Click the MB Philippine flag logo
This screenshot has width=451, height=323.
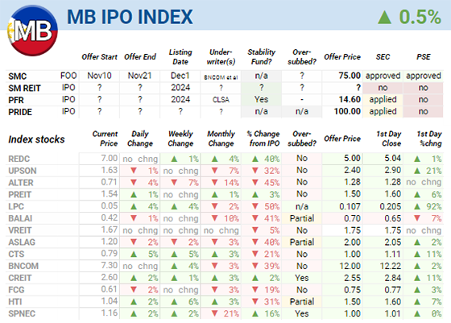[32, 31]
